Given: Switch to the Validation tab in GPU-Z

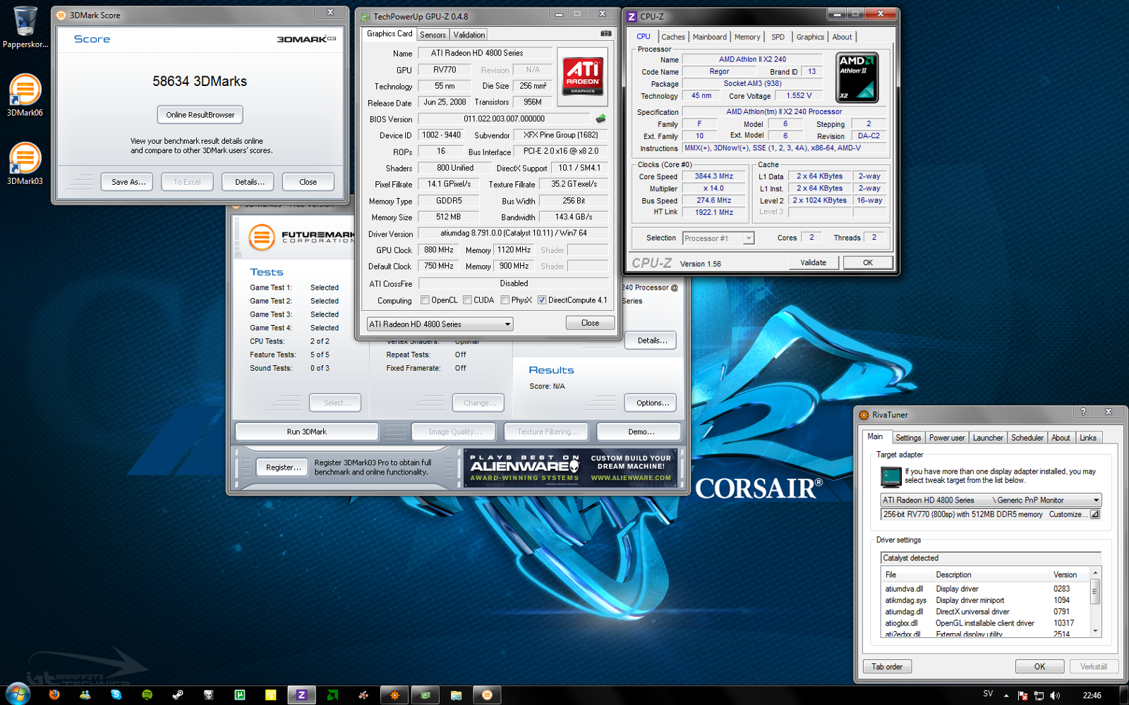Looking at the screenshot, I should point(469,35).
